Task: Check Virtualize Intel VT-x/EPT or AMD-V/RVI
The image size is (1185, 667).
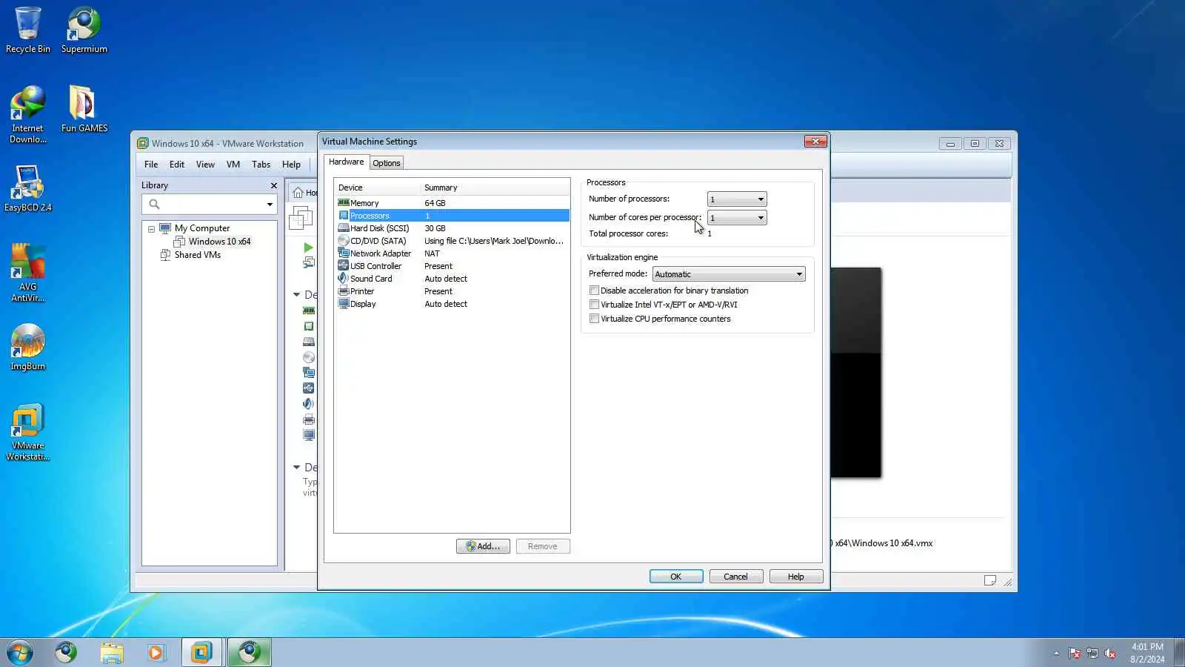Action: (594, 305)
